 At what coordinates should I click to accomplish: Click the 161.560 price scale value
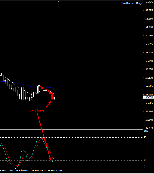pyautogui.click(x=148, y=19)
